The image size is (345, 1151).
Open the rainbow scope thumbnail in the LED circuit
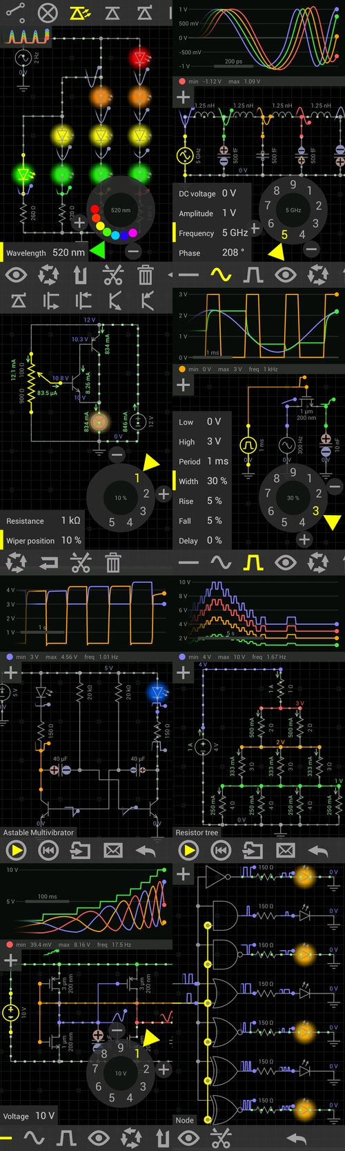point(26,36)
